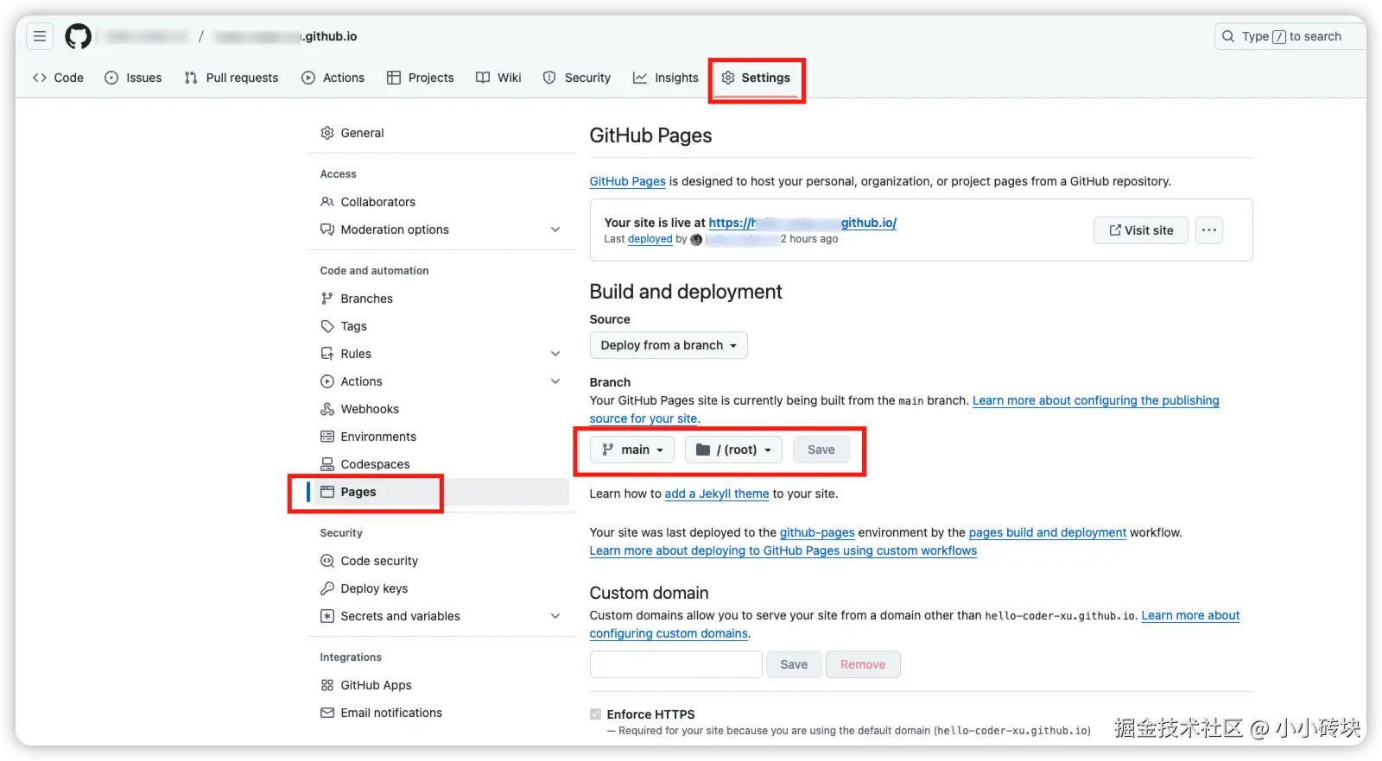Expand the sidebar Actions section chevron

coord(555,381)
